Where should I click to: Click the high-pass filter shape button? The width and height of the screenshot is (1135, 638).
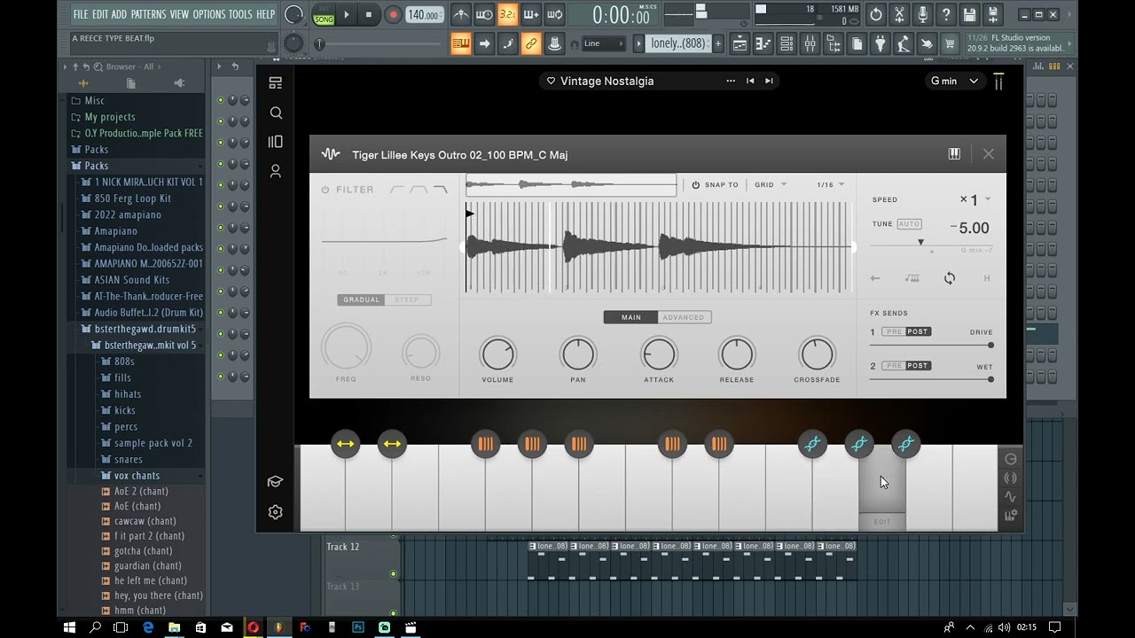coord(397,190)
